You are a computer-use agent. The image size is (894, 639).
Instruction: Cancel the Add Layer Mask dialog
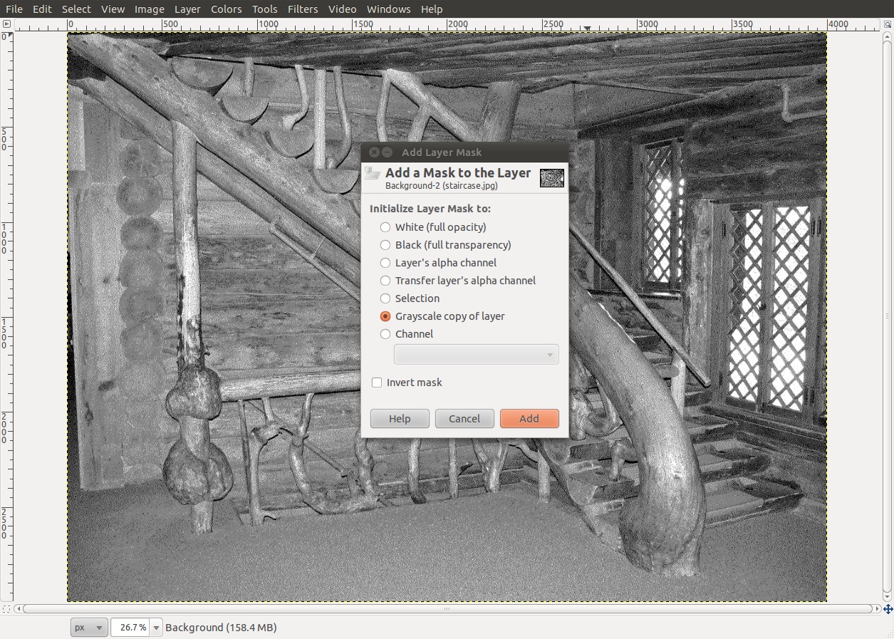click(x=464, y=419)
